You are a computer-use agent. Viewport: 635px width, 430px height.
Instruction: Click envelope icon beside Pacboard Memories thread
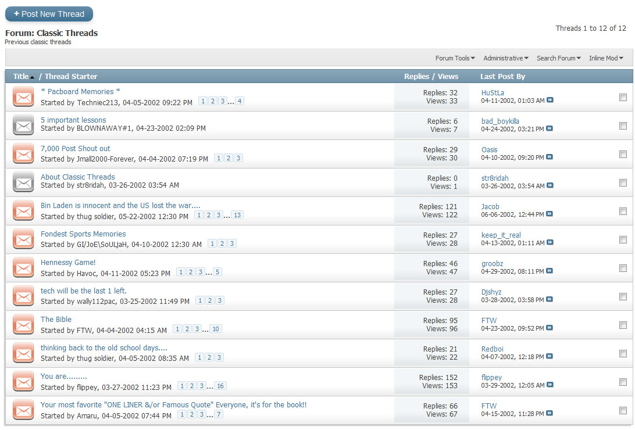[23, 96]
